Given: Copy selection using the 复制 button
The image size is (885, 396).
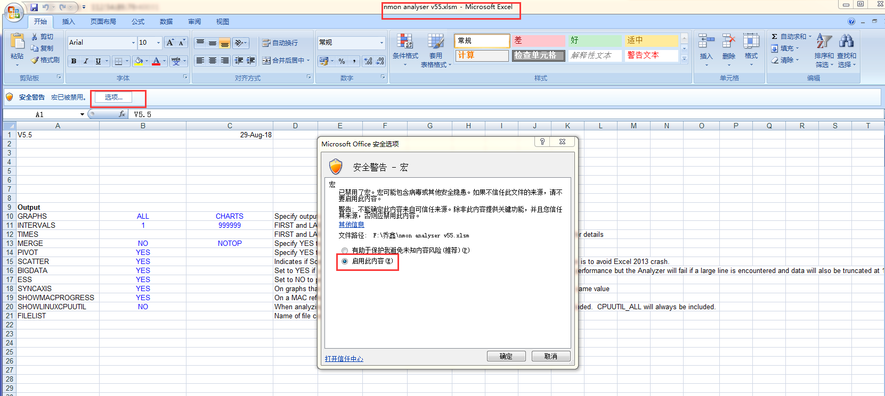Looking at the screenshot, I should (43, 48).
